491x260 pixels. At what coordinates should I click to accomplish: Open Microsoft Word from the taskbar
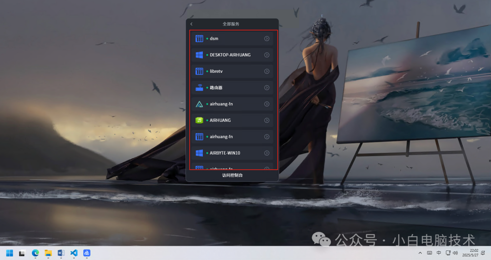(61, 253)
